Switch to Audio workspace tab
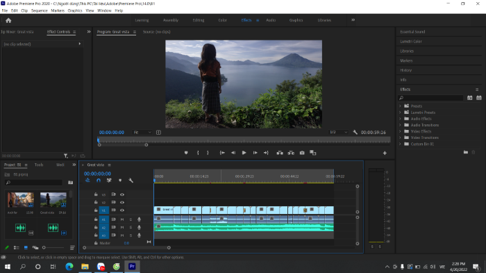This screenshot has height=273, width=486. [x=271, y=20]
